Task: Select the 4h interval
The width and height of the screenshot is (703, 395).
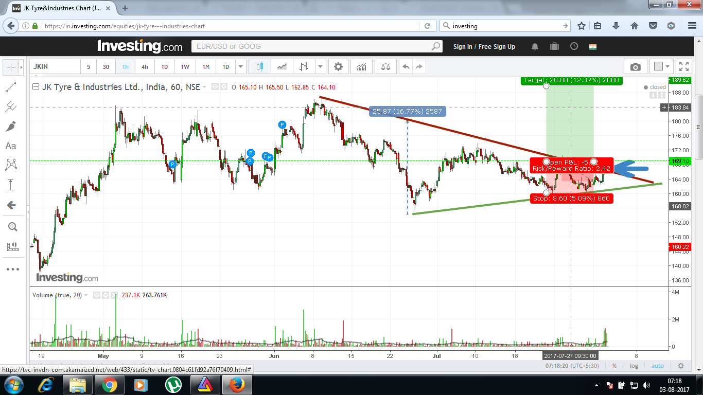Action: 145,67
